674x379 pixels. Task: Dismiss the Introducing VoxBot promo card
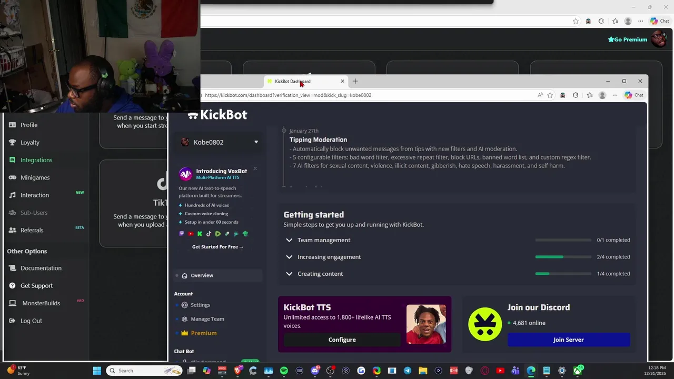pos(255,168)
